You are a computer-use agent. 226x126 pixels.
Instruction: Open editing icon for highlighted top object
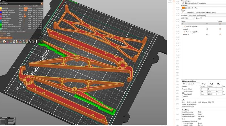tap(220, 24)
